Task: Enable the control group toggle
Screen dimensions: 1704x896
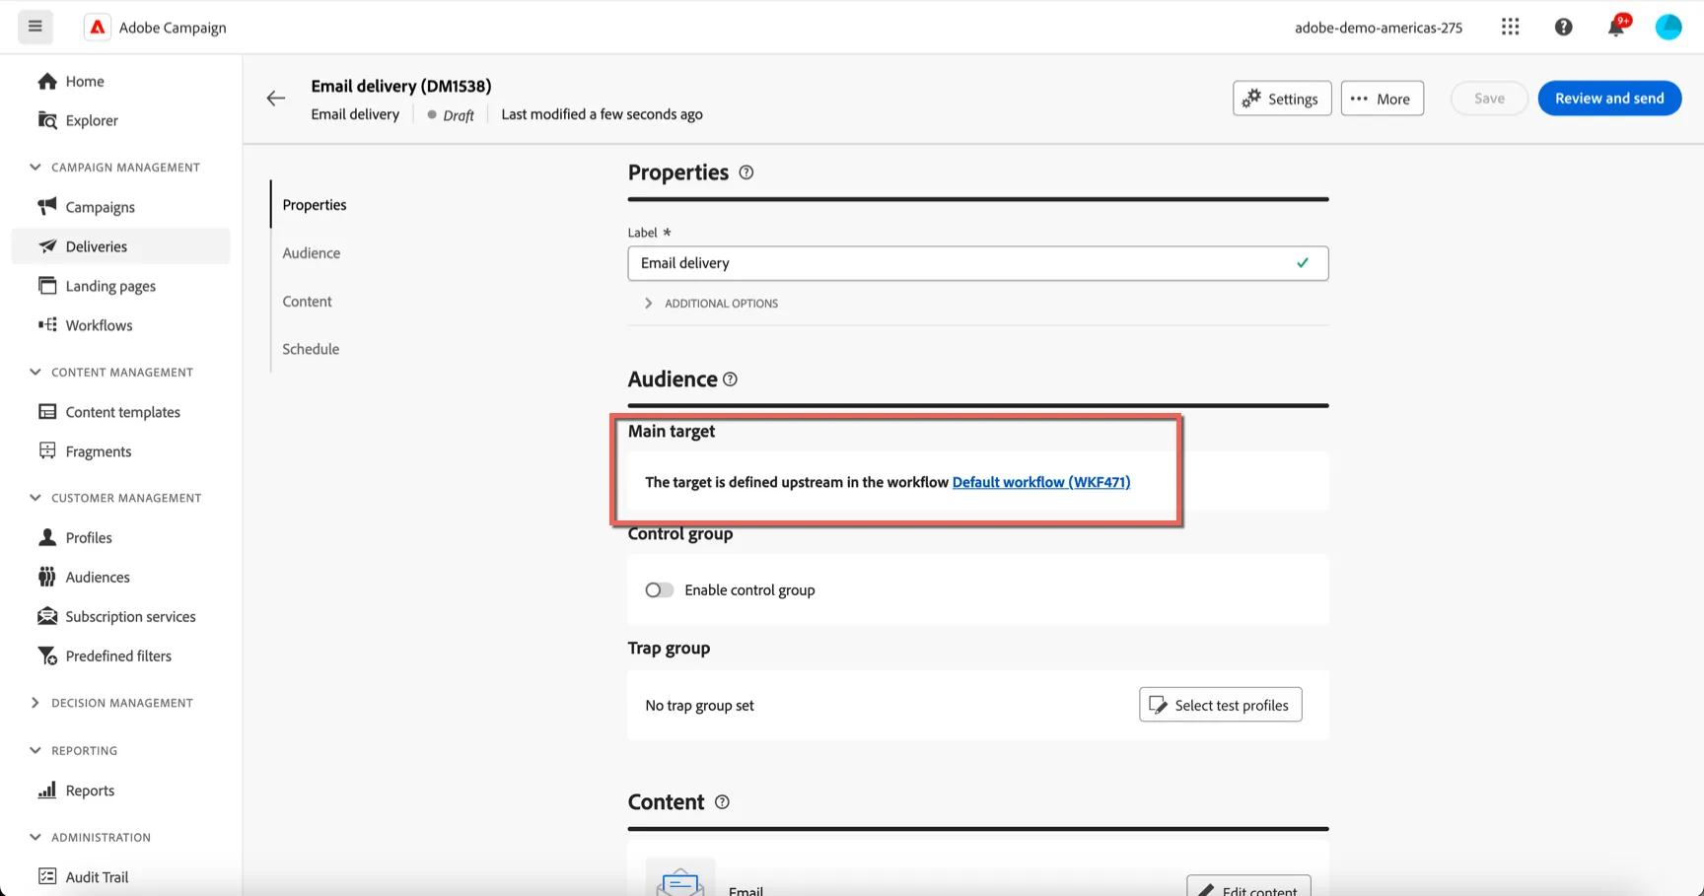Action: pyautogui.click(x=660, y=590)
